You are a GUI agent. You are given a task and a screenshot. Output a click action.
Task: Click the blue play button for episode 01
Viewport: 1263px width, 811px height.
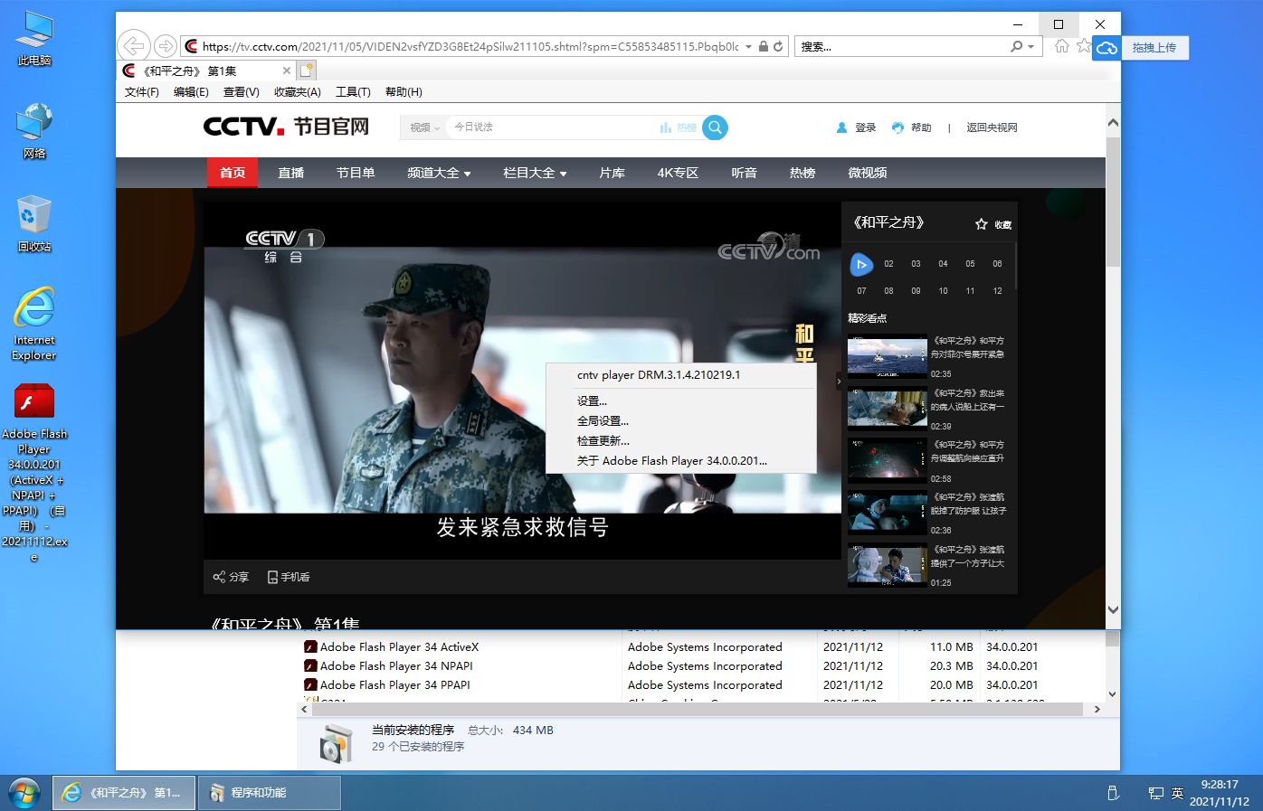[x=861, y=264]
